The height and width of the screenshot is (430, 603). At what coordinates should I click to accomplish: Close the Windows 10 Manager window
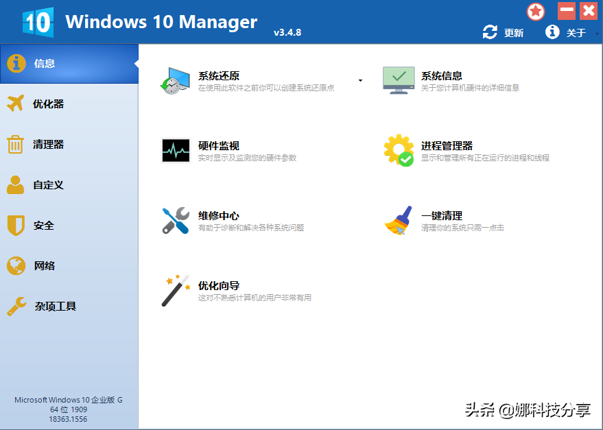coord(589,11)
